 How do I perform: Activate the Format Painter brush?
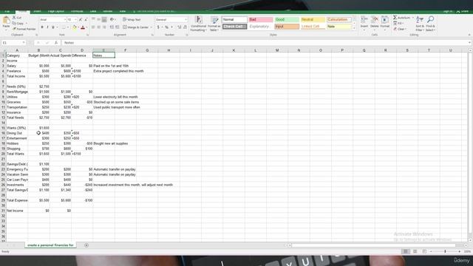tap(14, 29)
